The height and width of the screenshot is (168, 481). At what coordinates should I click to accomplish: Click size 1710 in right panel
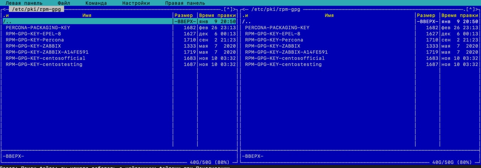[432, 40]
